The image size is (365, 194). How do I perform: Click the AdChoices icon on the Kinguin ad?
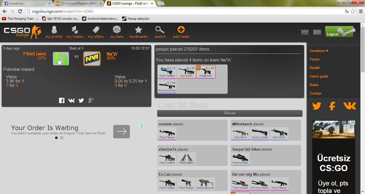coord(141,126)
